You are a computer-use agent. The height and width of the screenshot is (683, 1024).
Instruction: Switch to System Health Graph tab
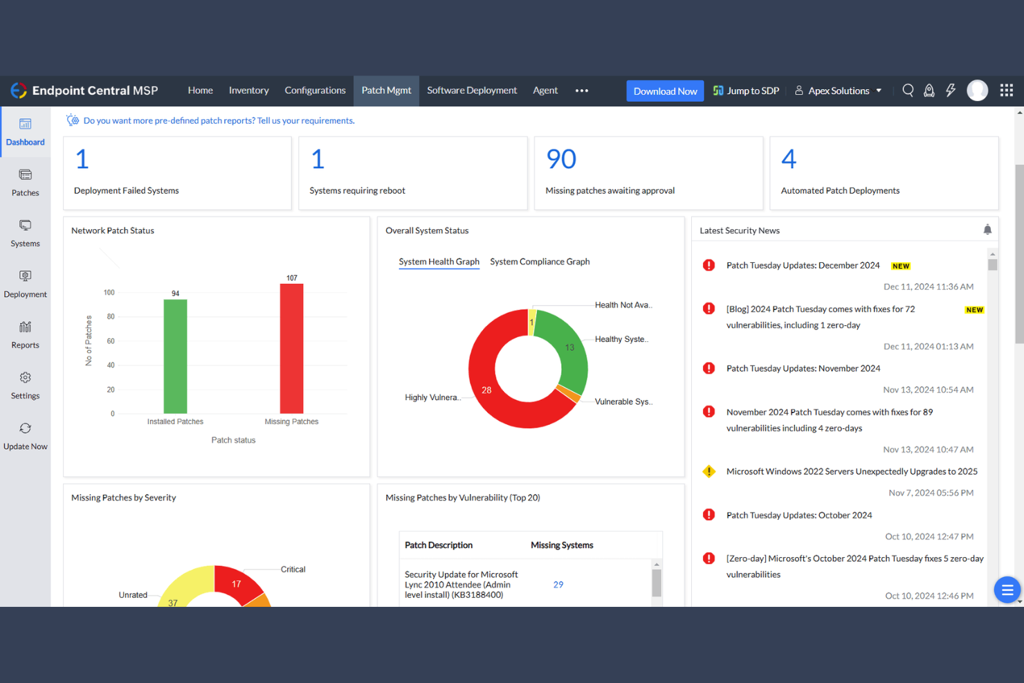pyautogui.click(x=439, y=262)
